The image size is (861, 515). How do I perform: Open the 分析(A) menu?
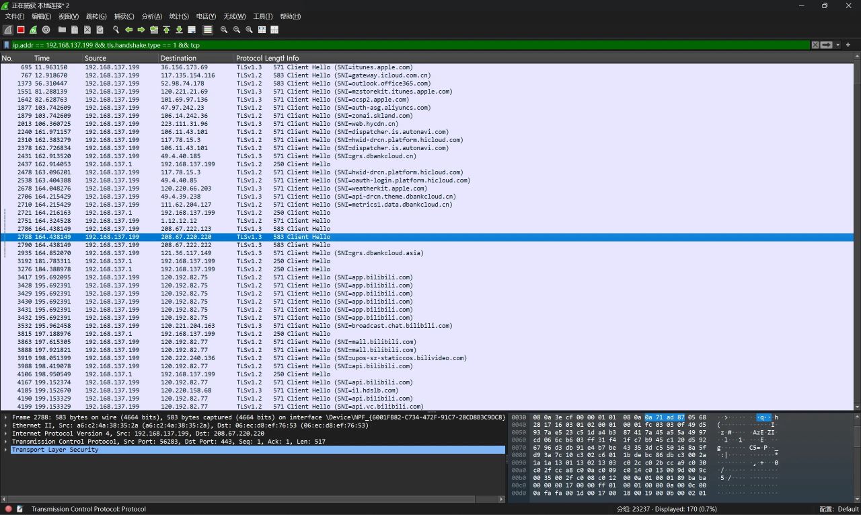click(x=151, y=16)
